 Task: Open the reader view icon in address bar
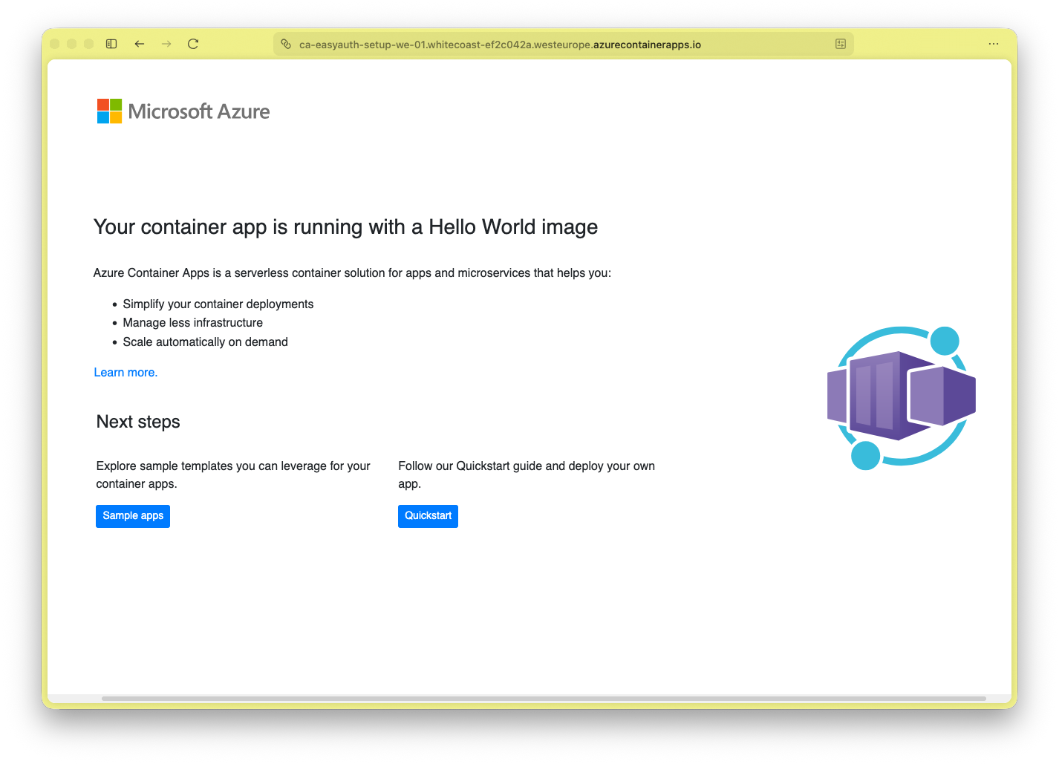click(841, 44)
